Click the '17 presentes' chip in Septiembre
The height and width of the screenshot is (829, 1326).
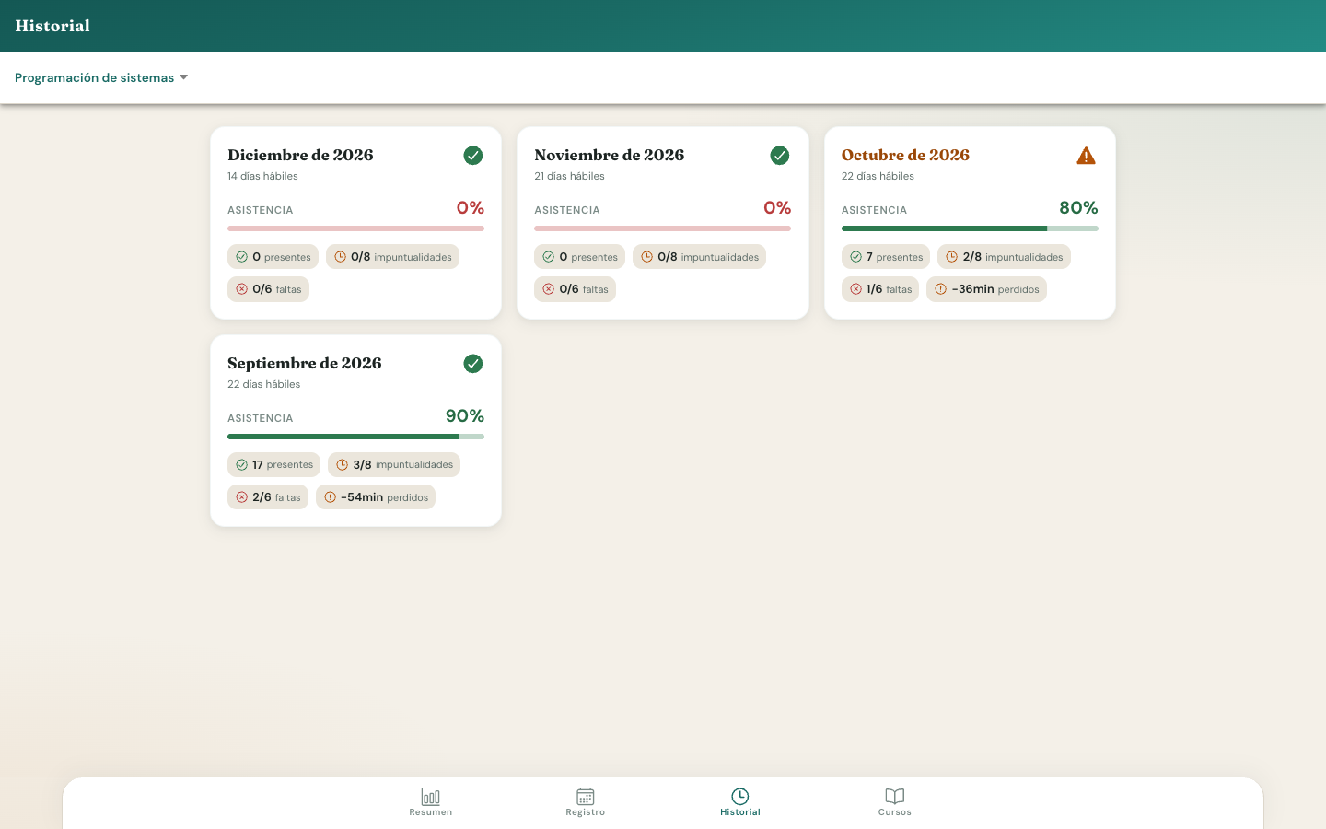point(273,465)
